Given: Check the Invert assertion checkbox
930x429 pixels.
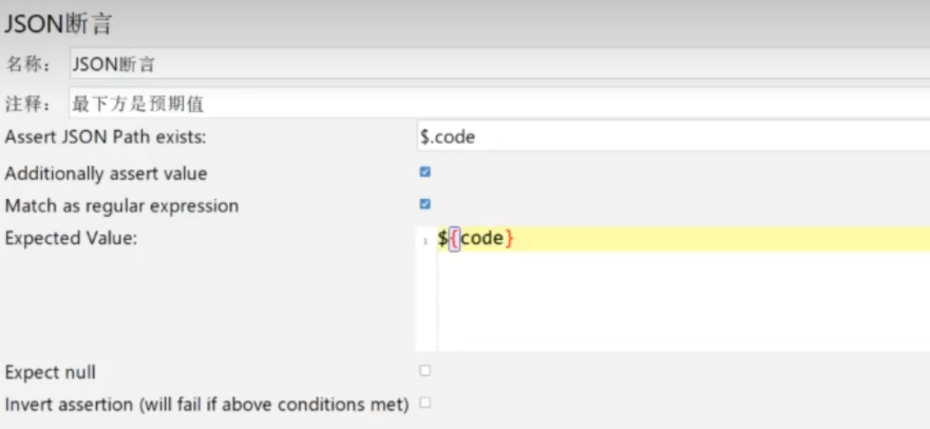Looking at the screenshot, I should coord(425,403).
